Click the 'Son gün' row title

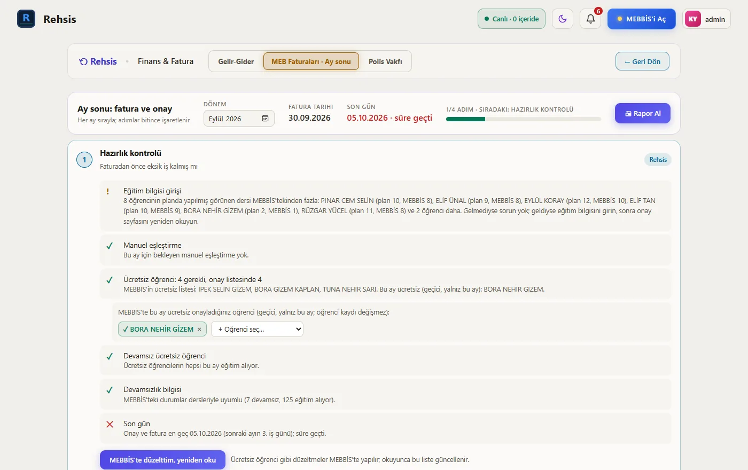click(x=137, y=424)
